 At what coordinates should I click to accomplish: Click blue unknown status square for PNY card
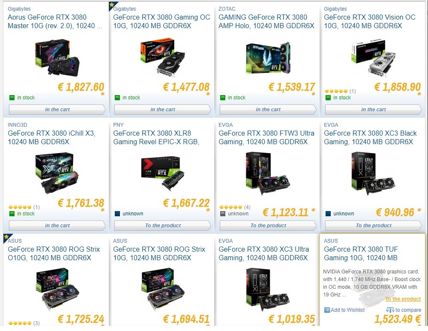pyautogui.click(x=117, y=214)
